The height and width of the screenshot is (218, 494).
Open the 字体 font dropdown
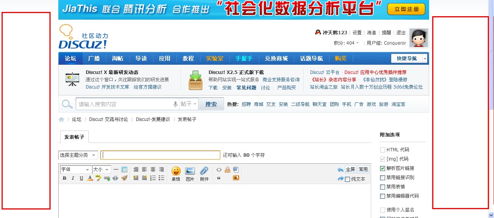pyautogui.click(x=76, y=169)
